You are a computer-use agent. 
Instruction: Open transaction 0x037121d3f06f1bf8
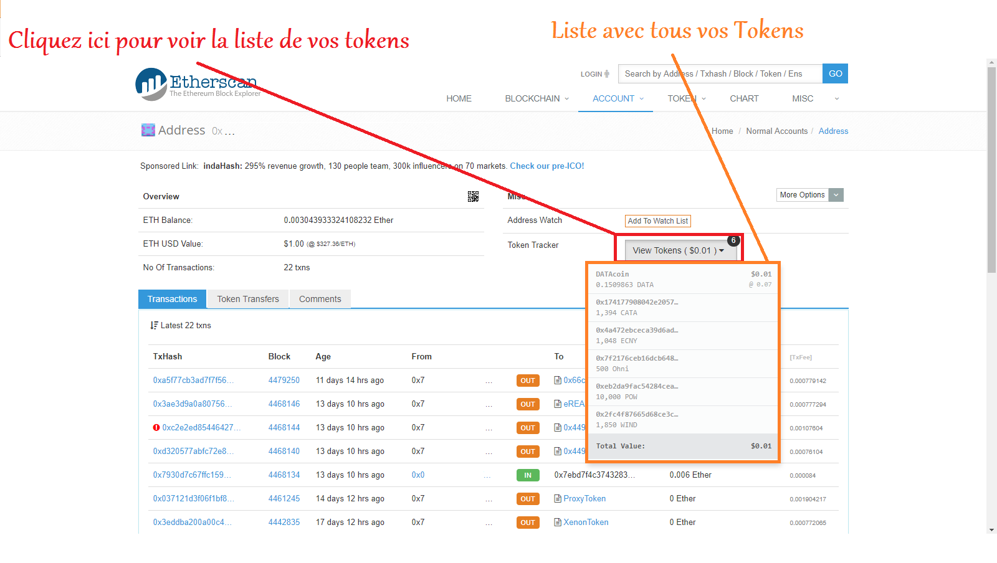coord(194,499)
